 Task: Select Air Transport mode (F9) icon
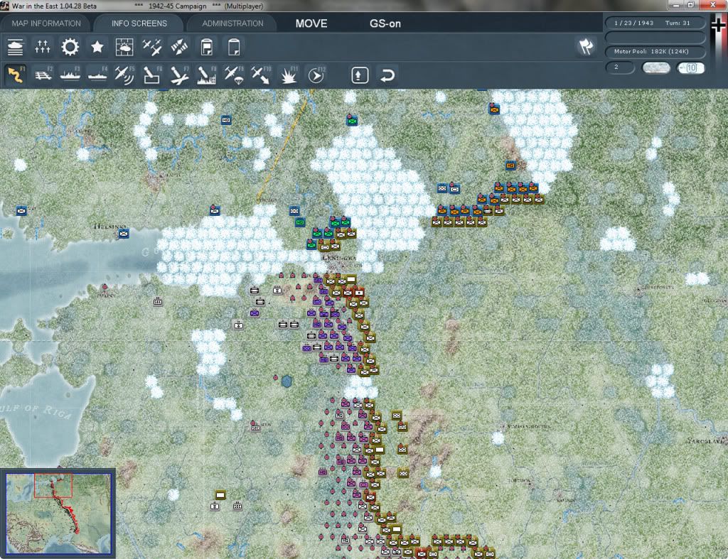coord(234,75)
